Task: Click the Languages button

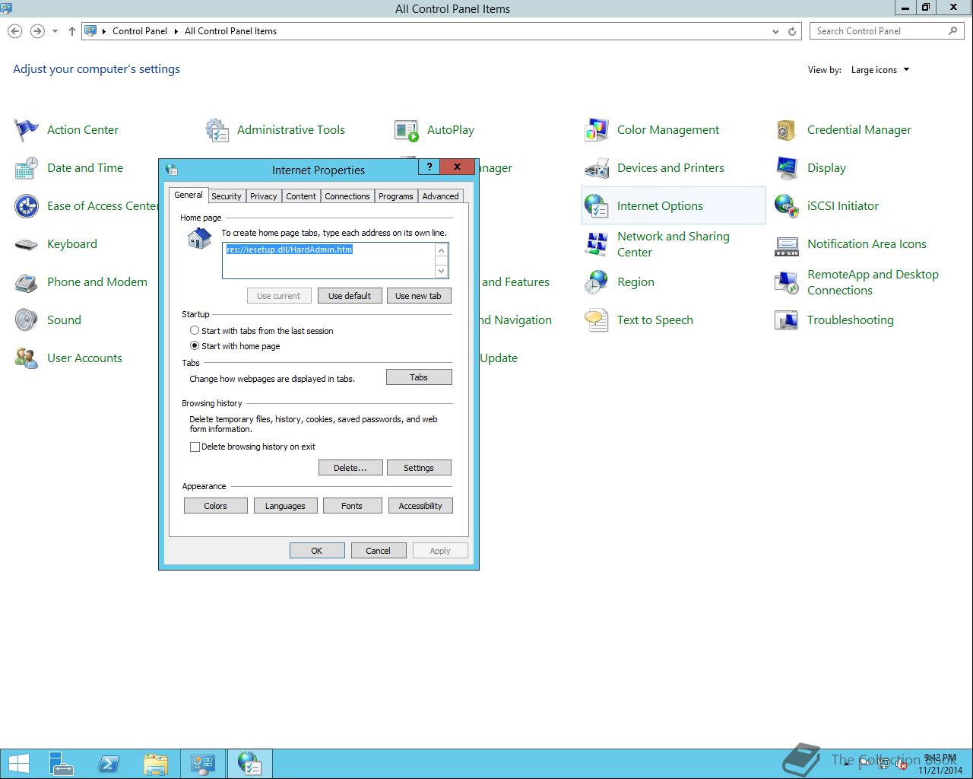Action: coord(285,506)
